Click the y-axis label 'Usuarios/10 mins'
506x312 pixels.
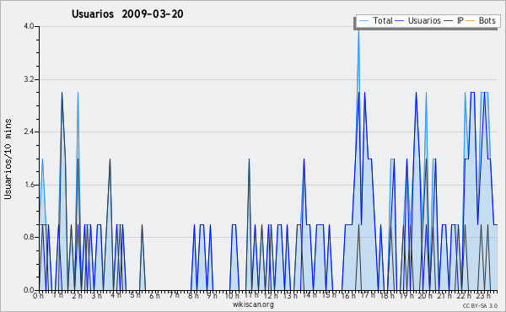[x=8, y=159]
